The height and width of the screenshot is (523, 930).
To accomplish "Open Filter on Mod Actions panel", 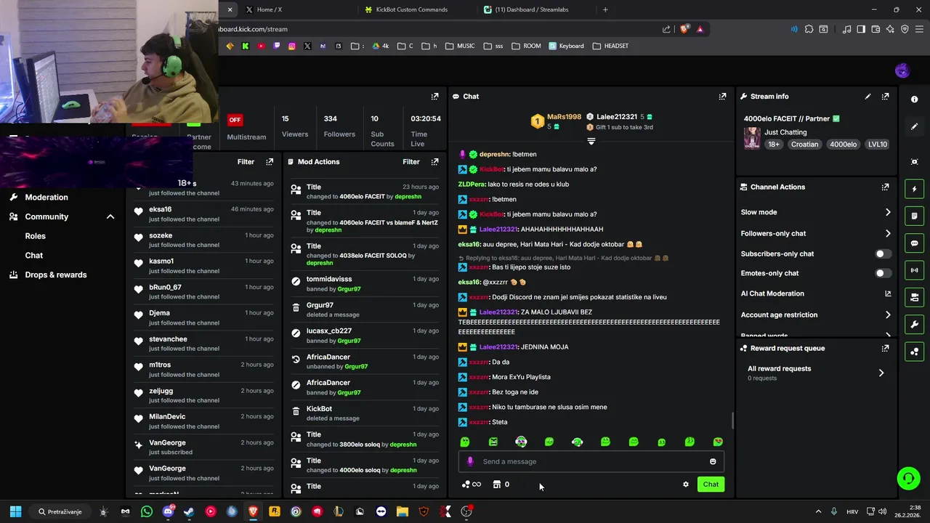I will 411,161.
